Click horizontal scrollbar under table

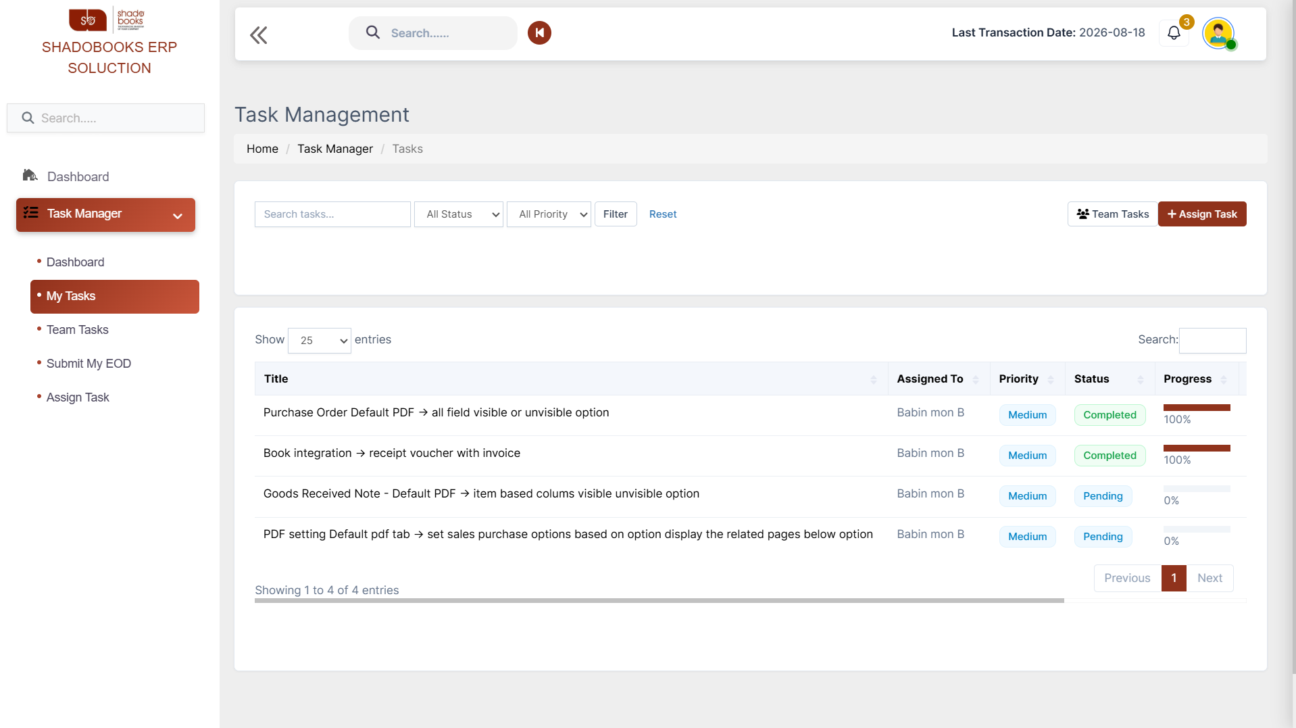[x=659, y=600]
